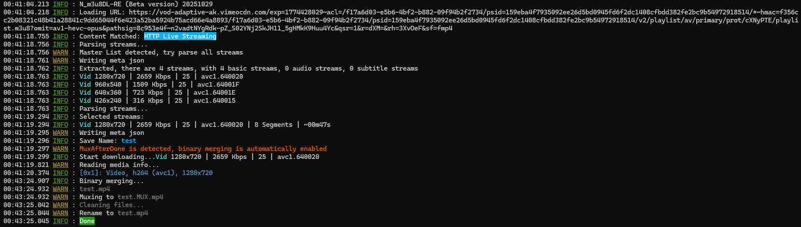Click the WARN label beside Master List detected
Viewport: 801px width, 227px height.
[60, 52]
